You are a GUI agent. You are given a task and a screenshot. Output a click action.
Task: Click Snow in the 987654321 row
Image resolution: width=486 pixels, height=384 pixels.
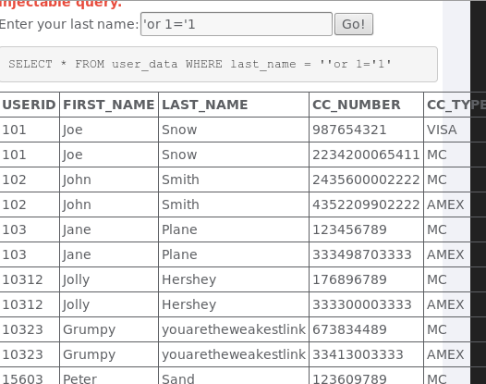(x=179, y=130)
